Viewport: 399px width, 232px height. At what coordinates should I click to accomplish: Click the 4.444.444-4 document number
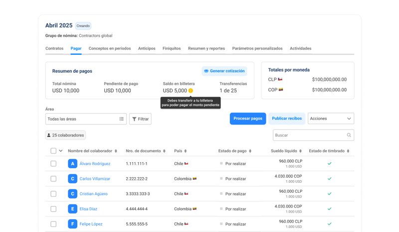(137, 209)
